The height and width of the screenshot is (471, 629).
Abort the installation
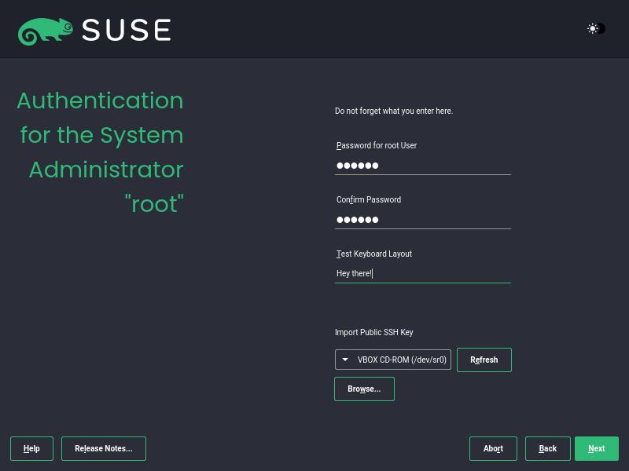pyautogui.click(x=493, y=448)
